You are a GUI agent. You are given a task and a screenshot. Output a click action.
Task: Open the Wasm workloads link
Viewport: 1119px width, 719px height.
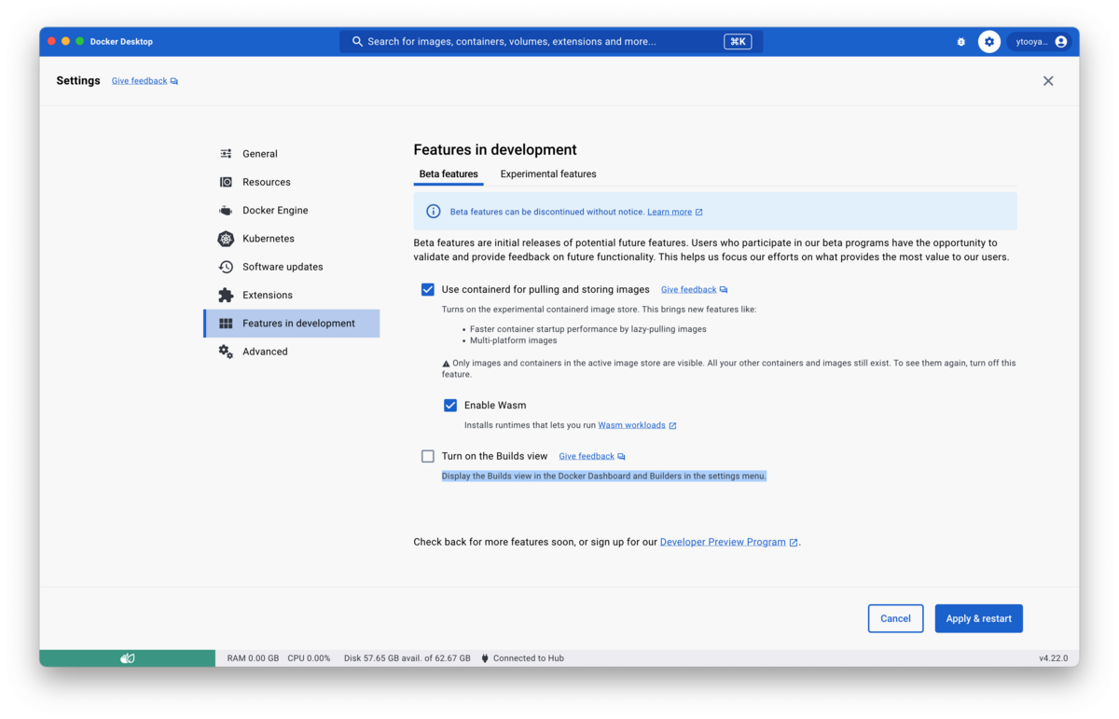coord(631,426)
